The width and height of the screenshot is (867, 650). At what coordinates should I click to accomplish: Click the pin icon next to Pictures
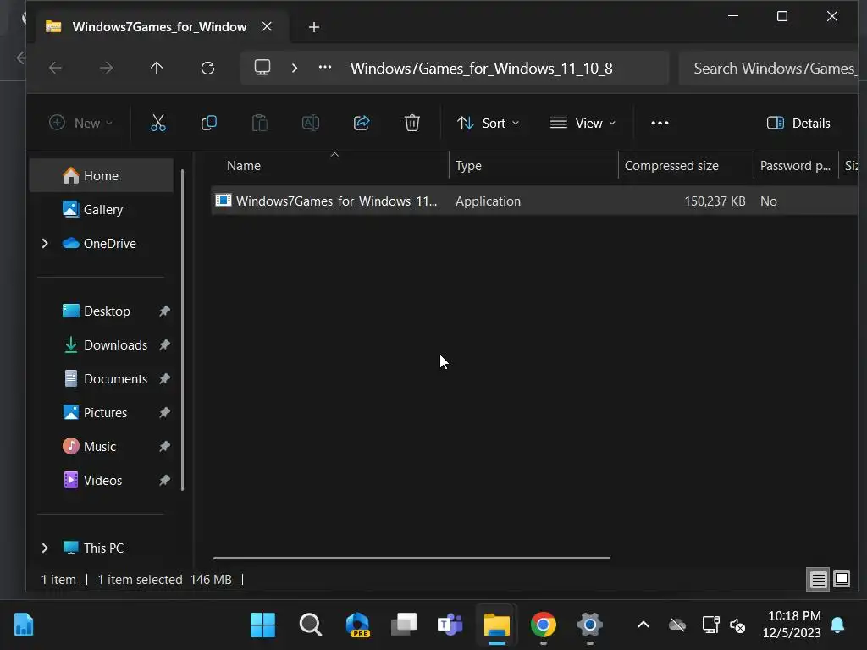pyautogui.click(x=164, y=413)
